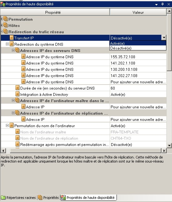Image resolution: width=172 pixels, height=202 pixels.
Task: Select the value 155.35.72.108
Action: point(138,57)
